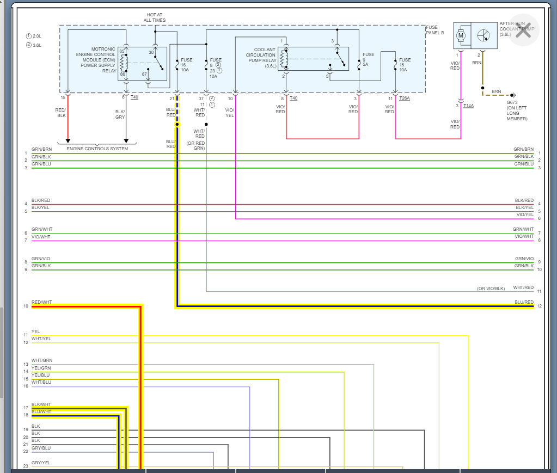Click the left 'YEL/GRN' wire label
Viewport: 557px width, 473px height.
41,368
